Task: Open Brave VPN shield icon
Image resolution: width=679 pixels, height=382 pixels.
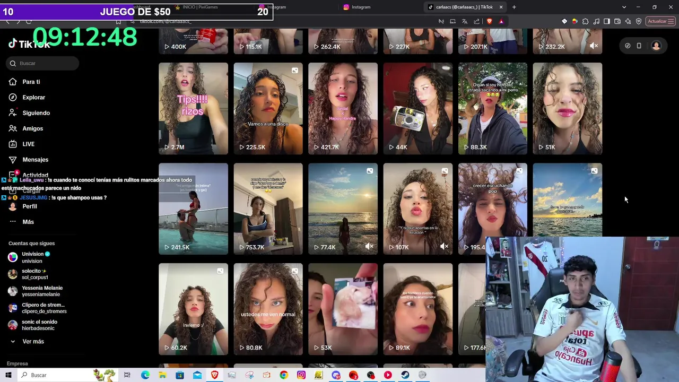Action: click(639, 21)
